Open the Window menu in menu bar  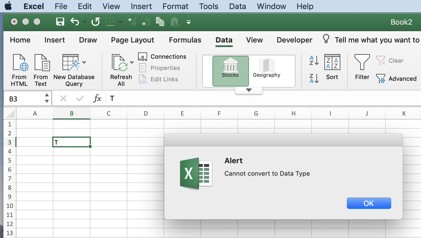tap(272, 6)
